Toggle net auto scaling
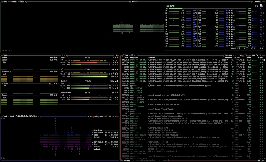Screen dimensions: 266x162 pyautogui.click(x=96, y=116)
